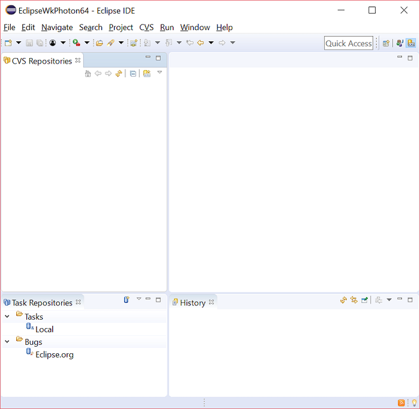
Task: Open the Window menu
Action: point(195,28)
